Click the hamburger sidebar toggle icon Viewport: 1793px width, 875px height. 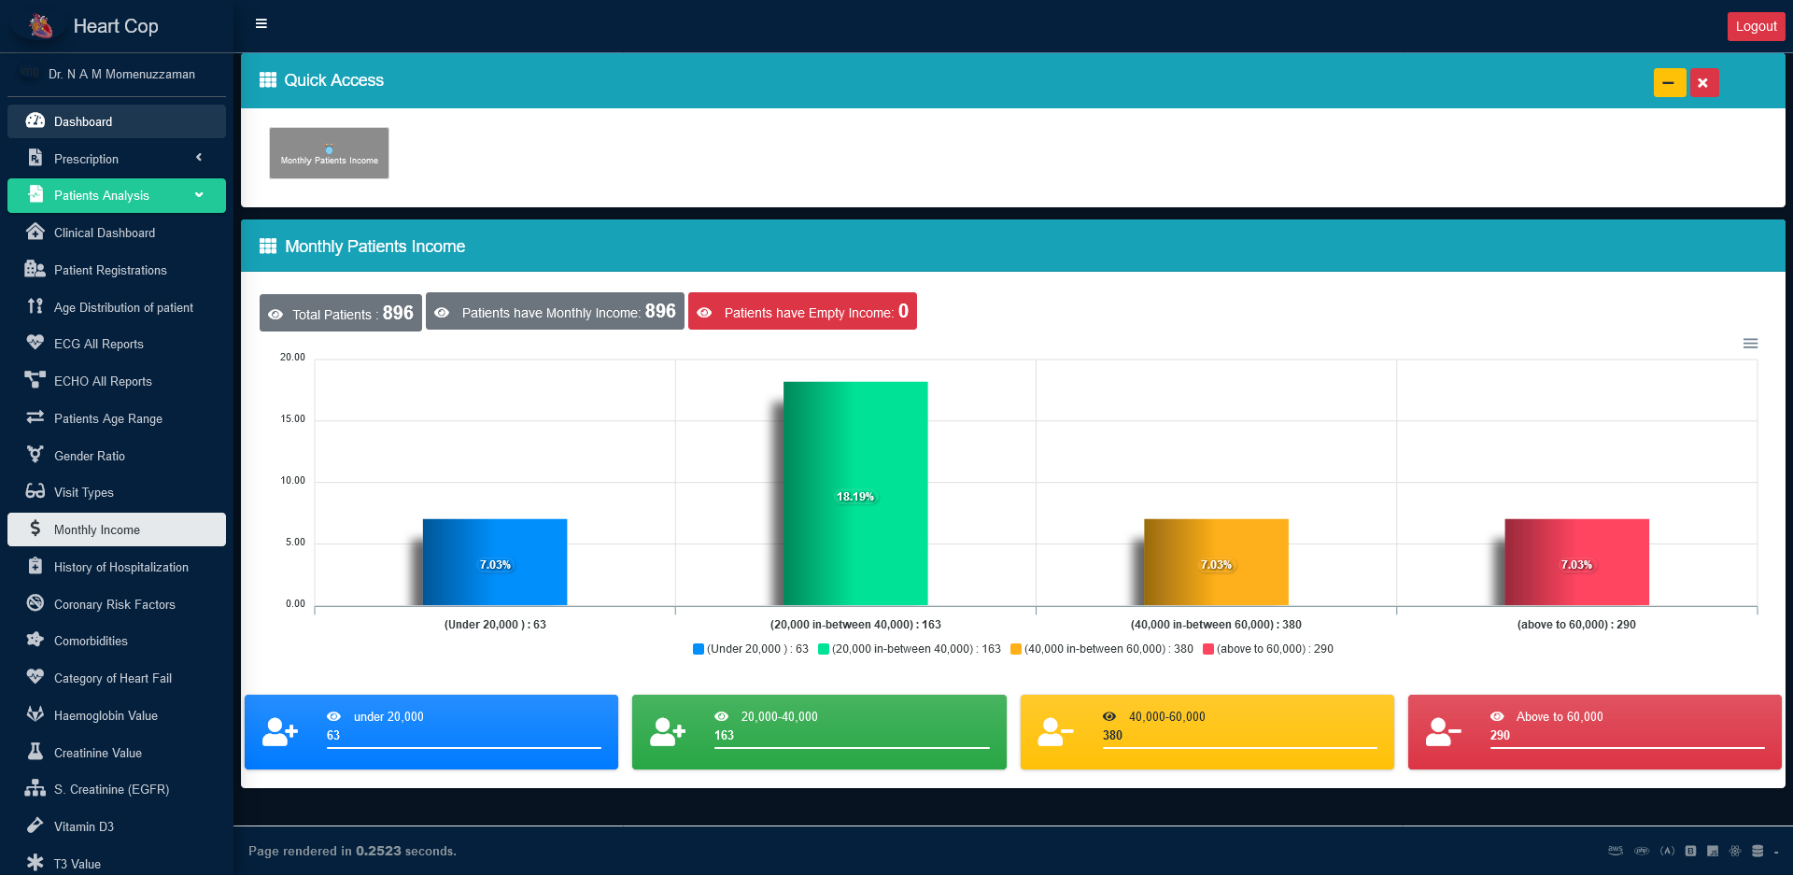261,24
